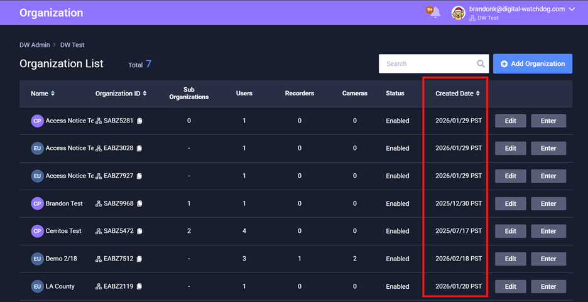Go to DW Admin breadcrumb

(x=33, y=45)
